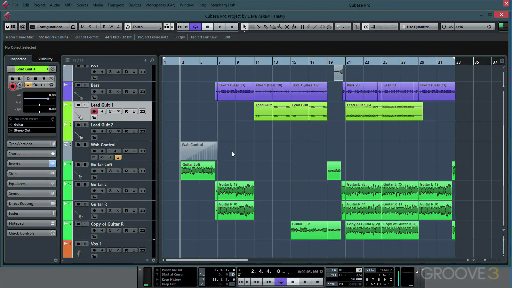
Task: Mute the Bass track
Action: (78, 85)
